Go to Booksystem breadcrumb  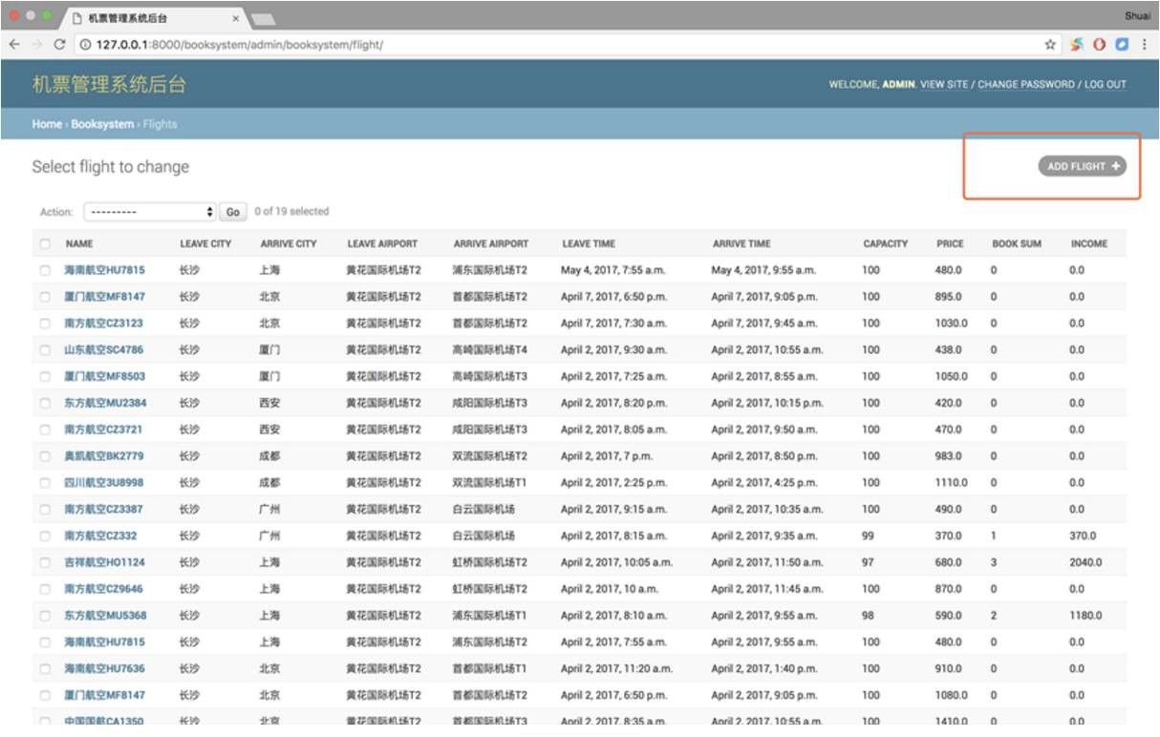pos(102,124)
